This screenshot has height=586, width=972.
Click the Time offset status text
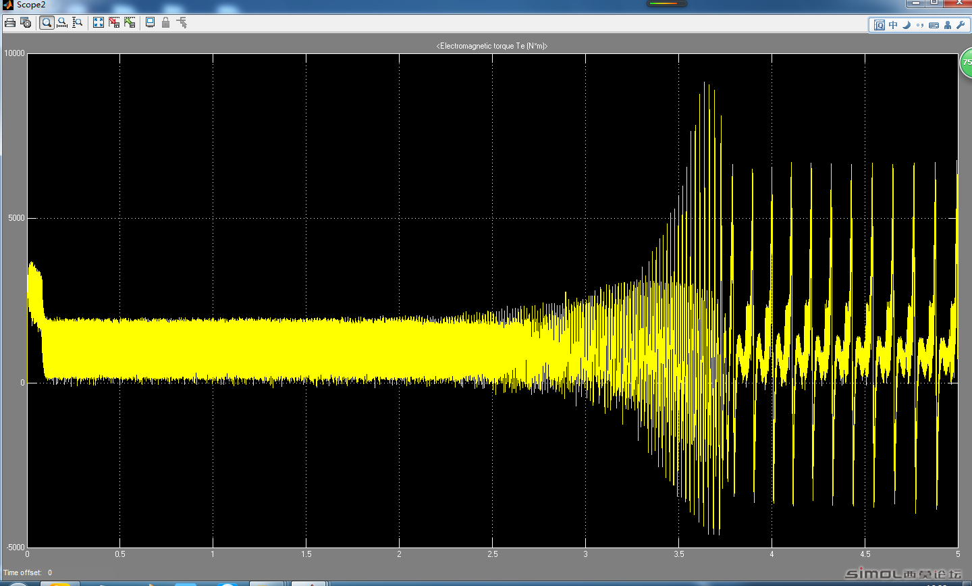27,572
